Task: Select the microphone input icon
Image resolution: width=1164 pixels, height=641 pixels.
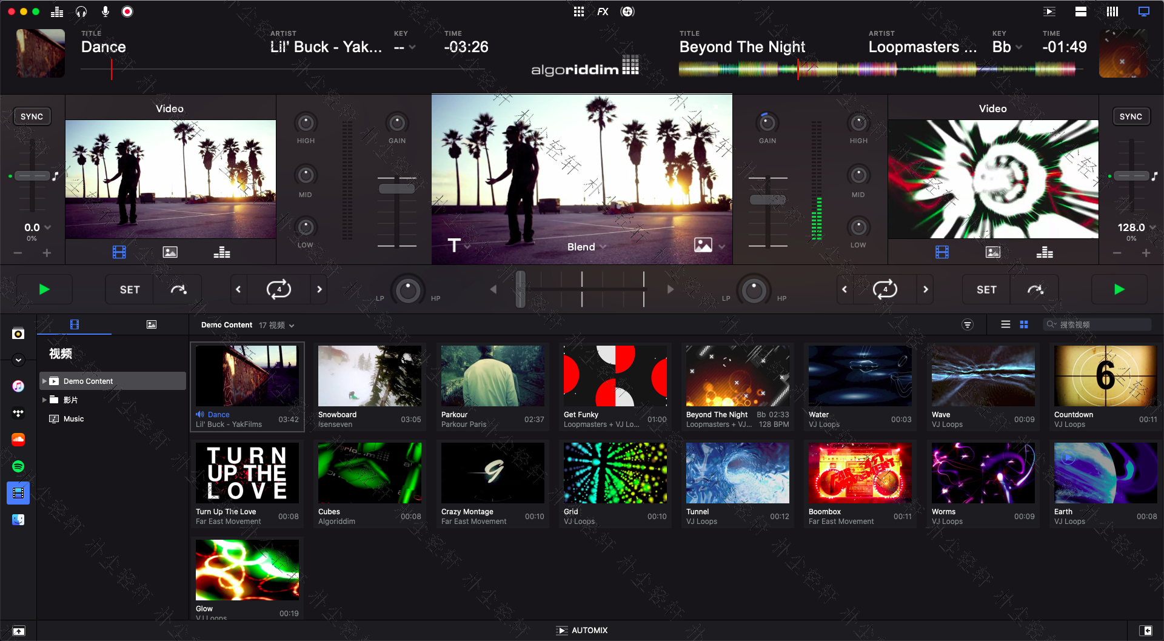Action: coord(104,11)
